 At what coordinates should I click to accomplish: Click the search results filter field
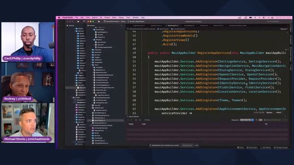point(275,120)
